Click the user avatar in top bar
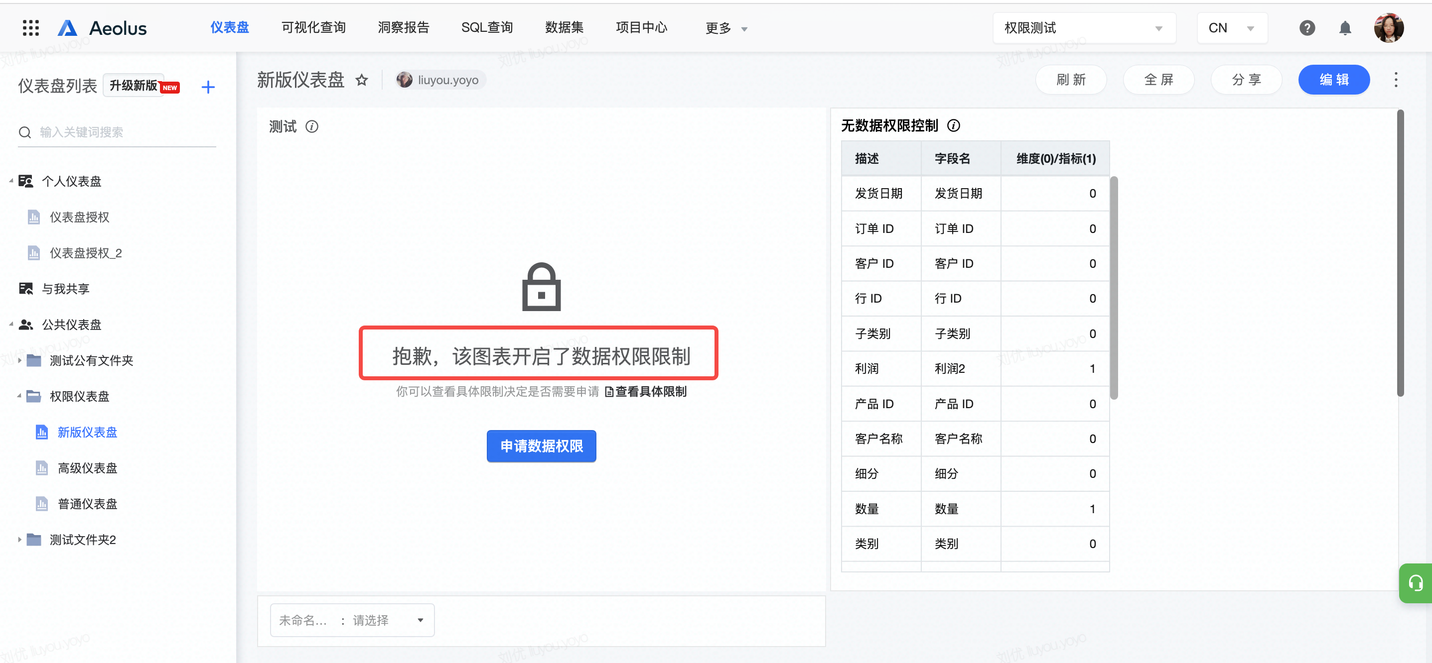The height and width of the screenshot is (663, 1432). tap(1388, 28)
